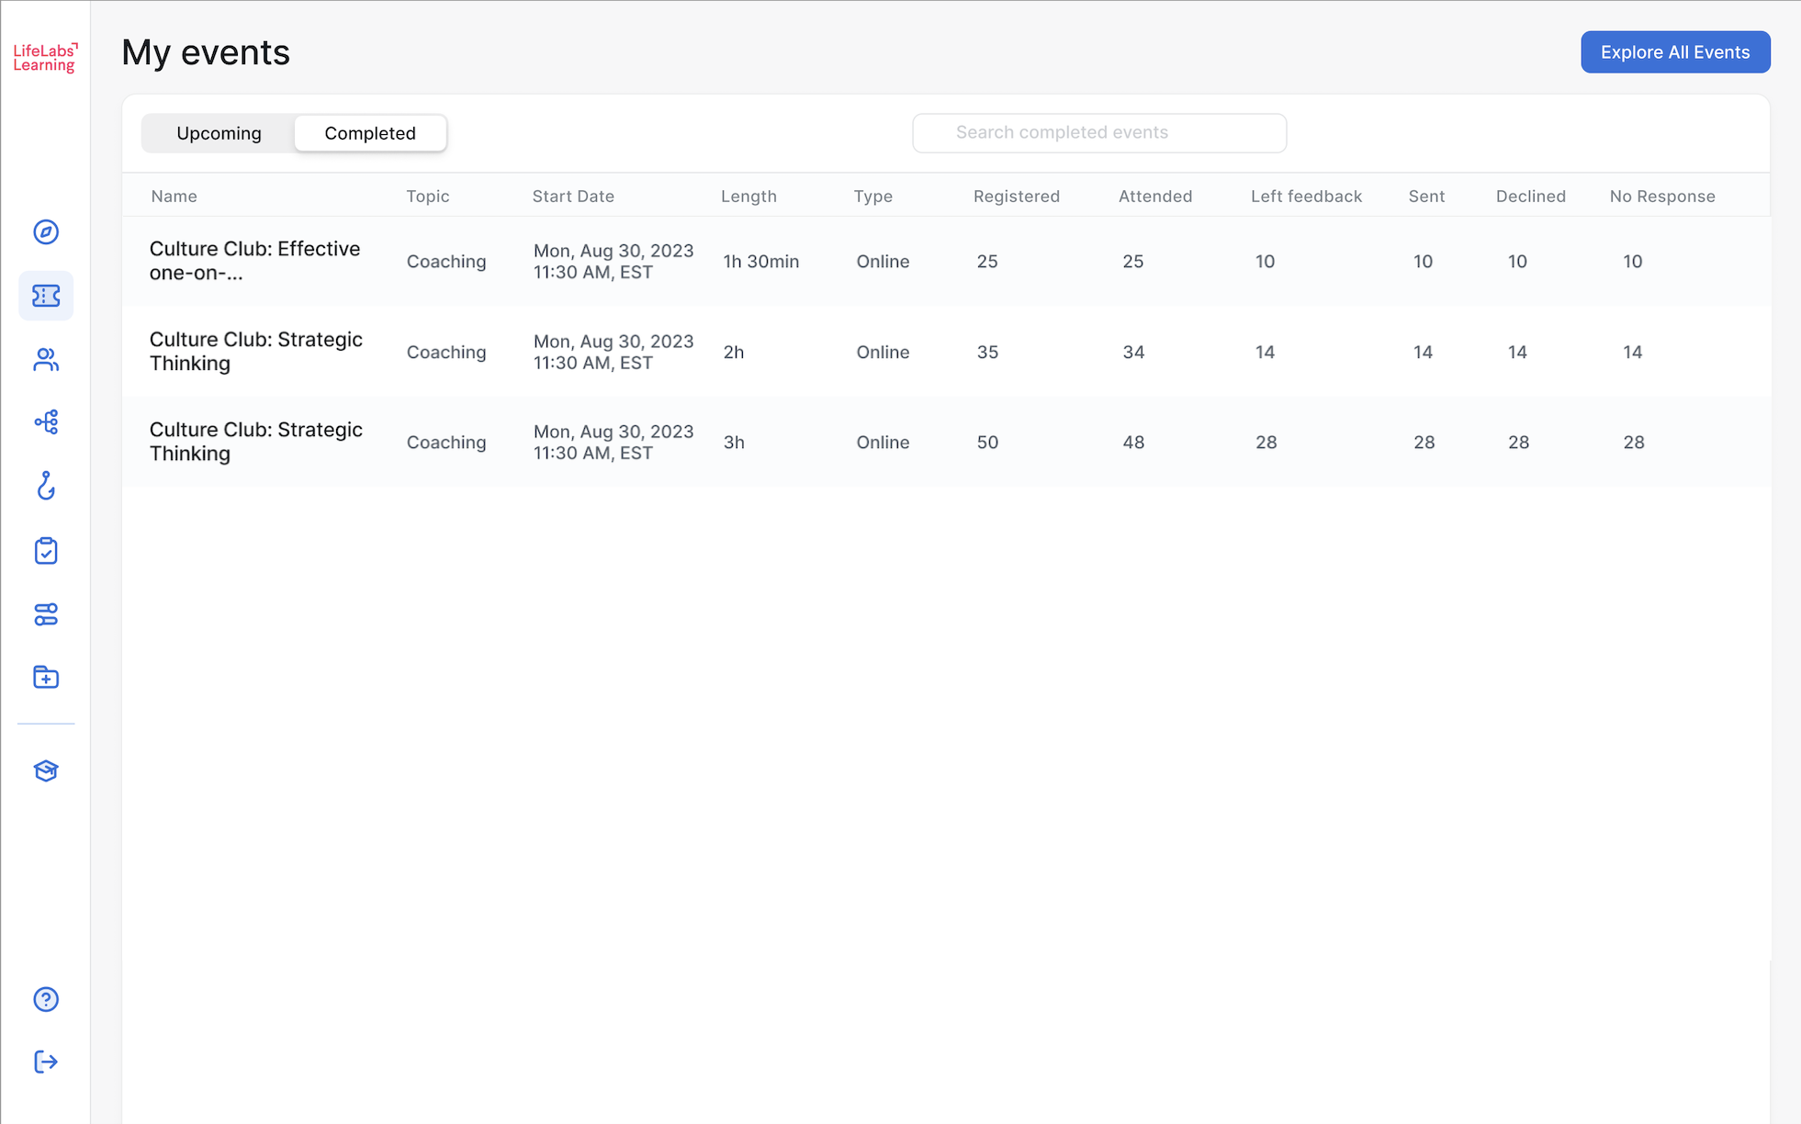Select the hook icon in sidebar

point(46,486)
